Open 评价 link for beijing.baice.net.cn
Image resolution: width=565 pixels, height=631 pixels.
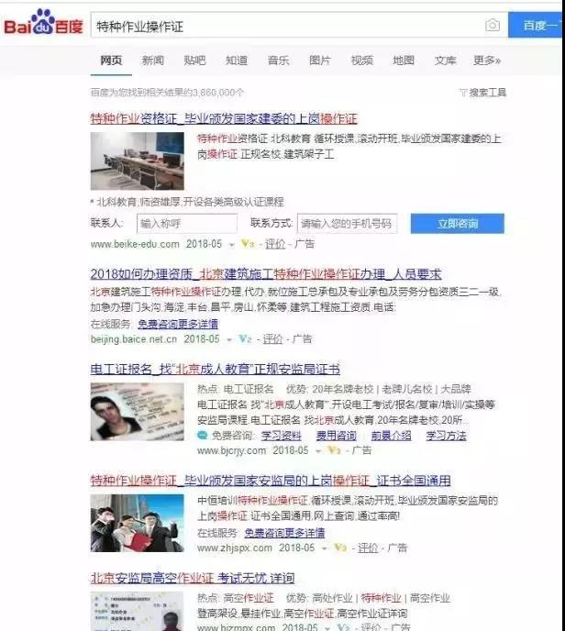(272, 339)
